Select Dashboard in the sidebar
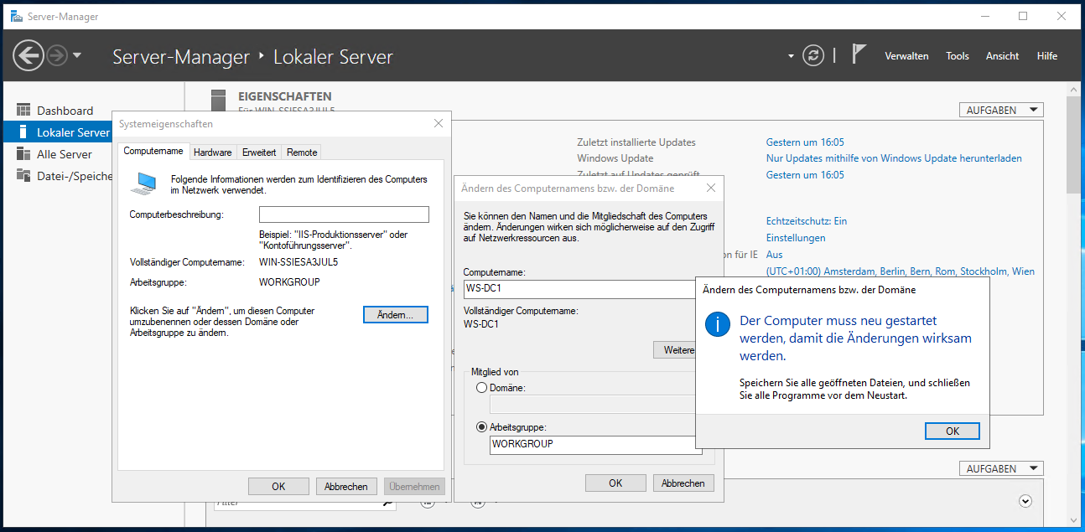Image resolution: width=1085 pixels, height=532 pixels. tap(65, 111)
